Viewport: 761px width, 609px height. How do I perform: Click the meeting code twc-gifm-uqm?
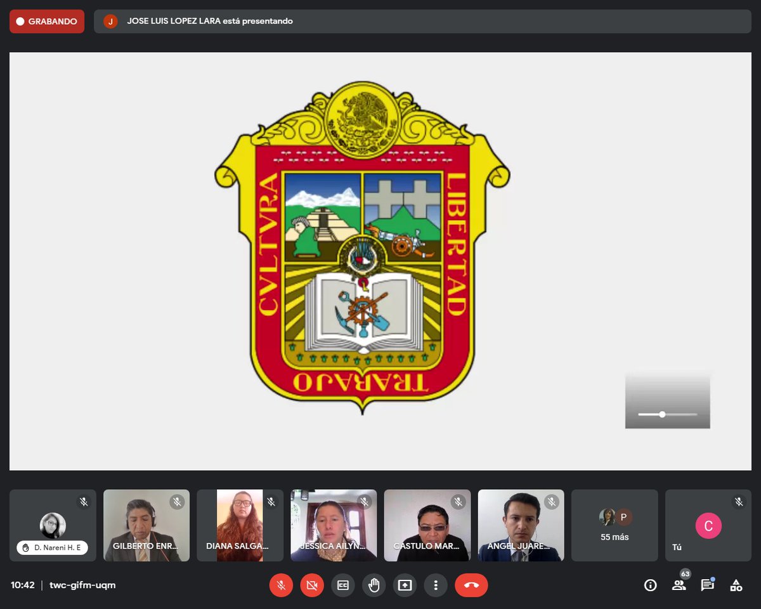(82, 585)
